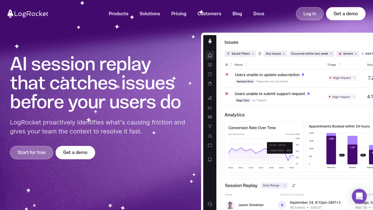Sort by Name column arrows
The image size is (373, 210).
pyautogui.click(x=246, y=65)
